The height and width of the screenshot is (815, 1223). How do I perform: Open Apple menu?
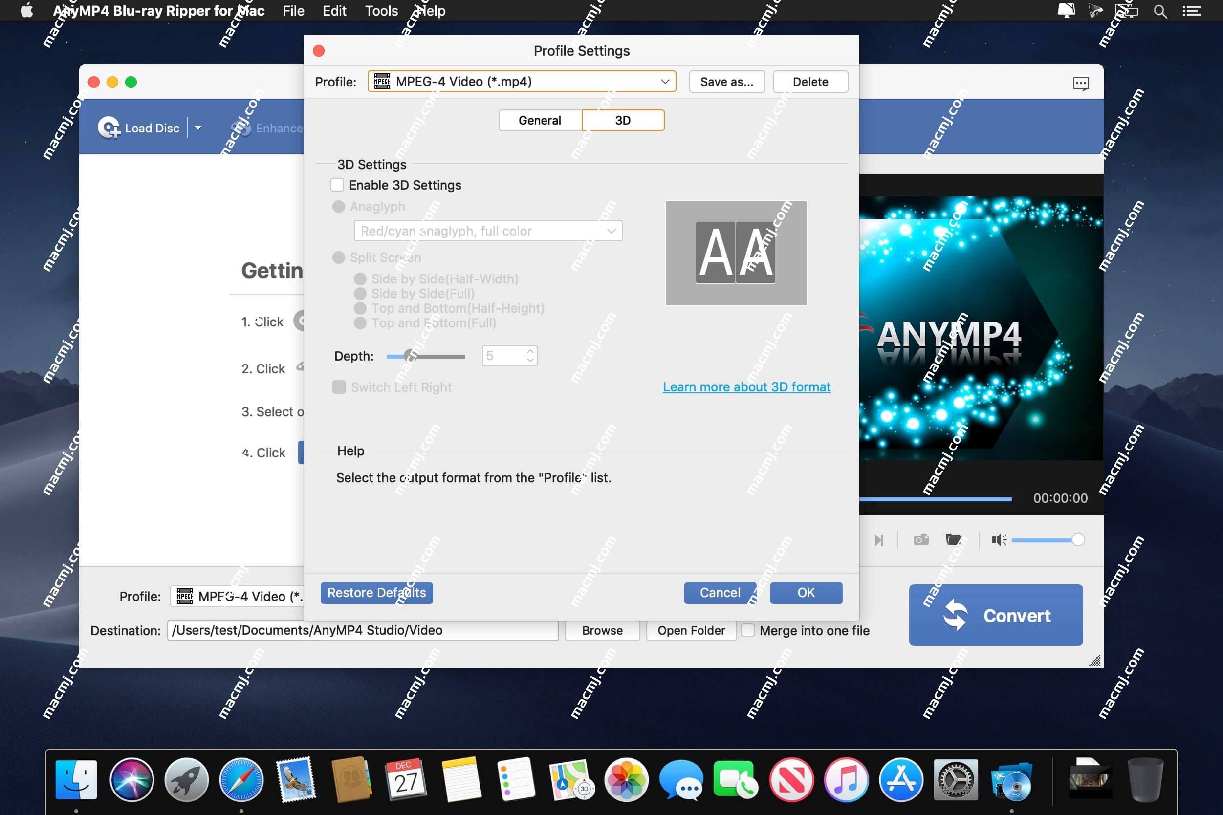click(x=27, y=10)
